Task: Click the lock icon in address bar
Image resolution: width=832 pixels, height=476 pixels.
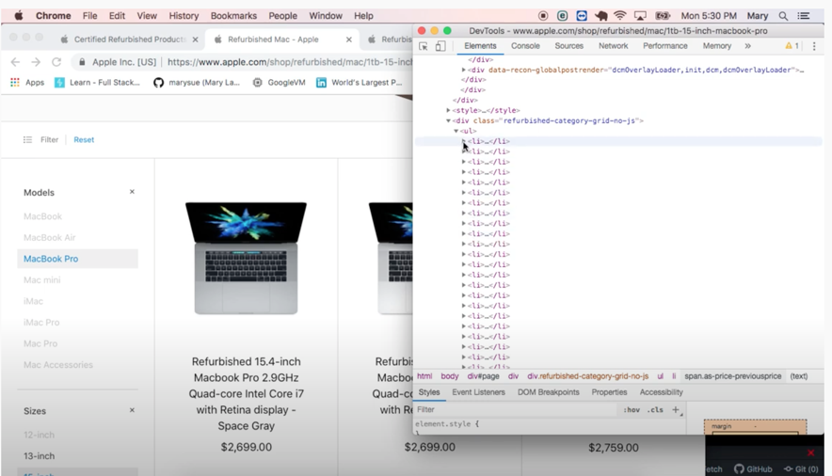Action: (82, 62)
